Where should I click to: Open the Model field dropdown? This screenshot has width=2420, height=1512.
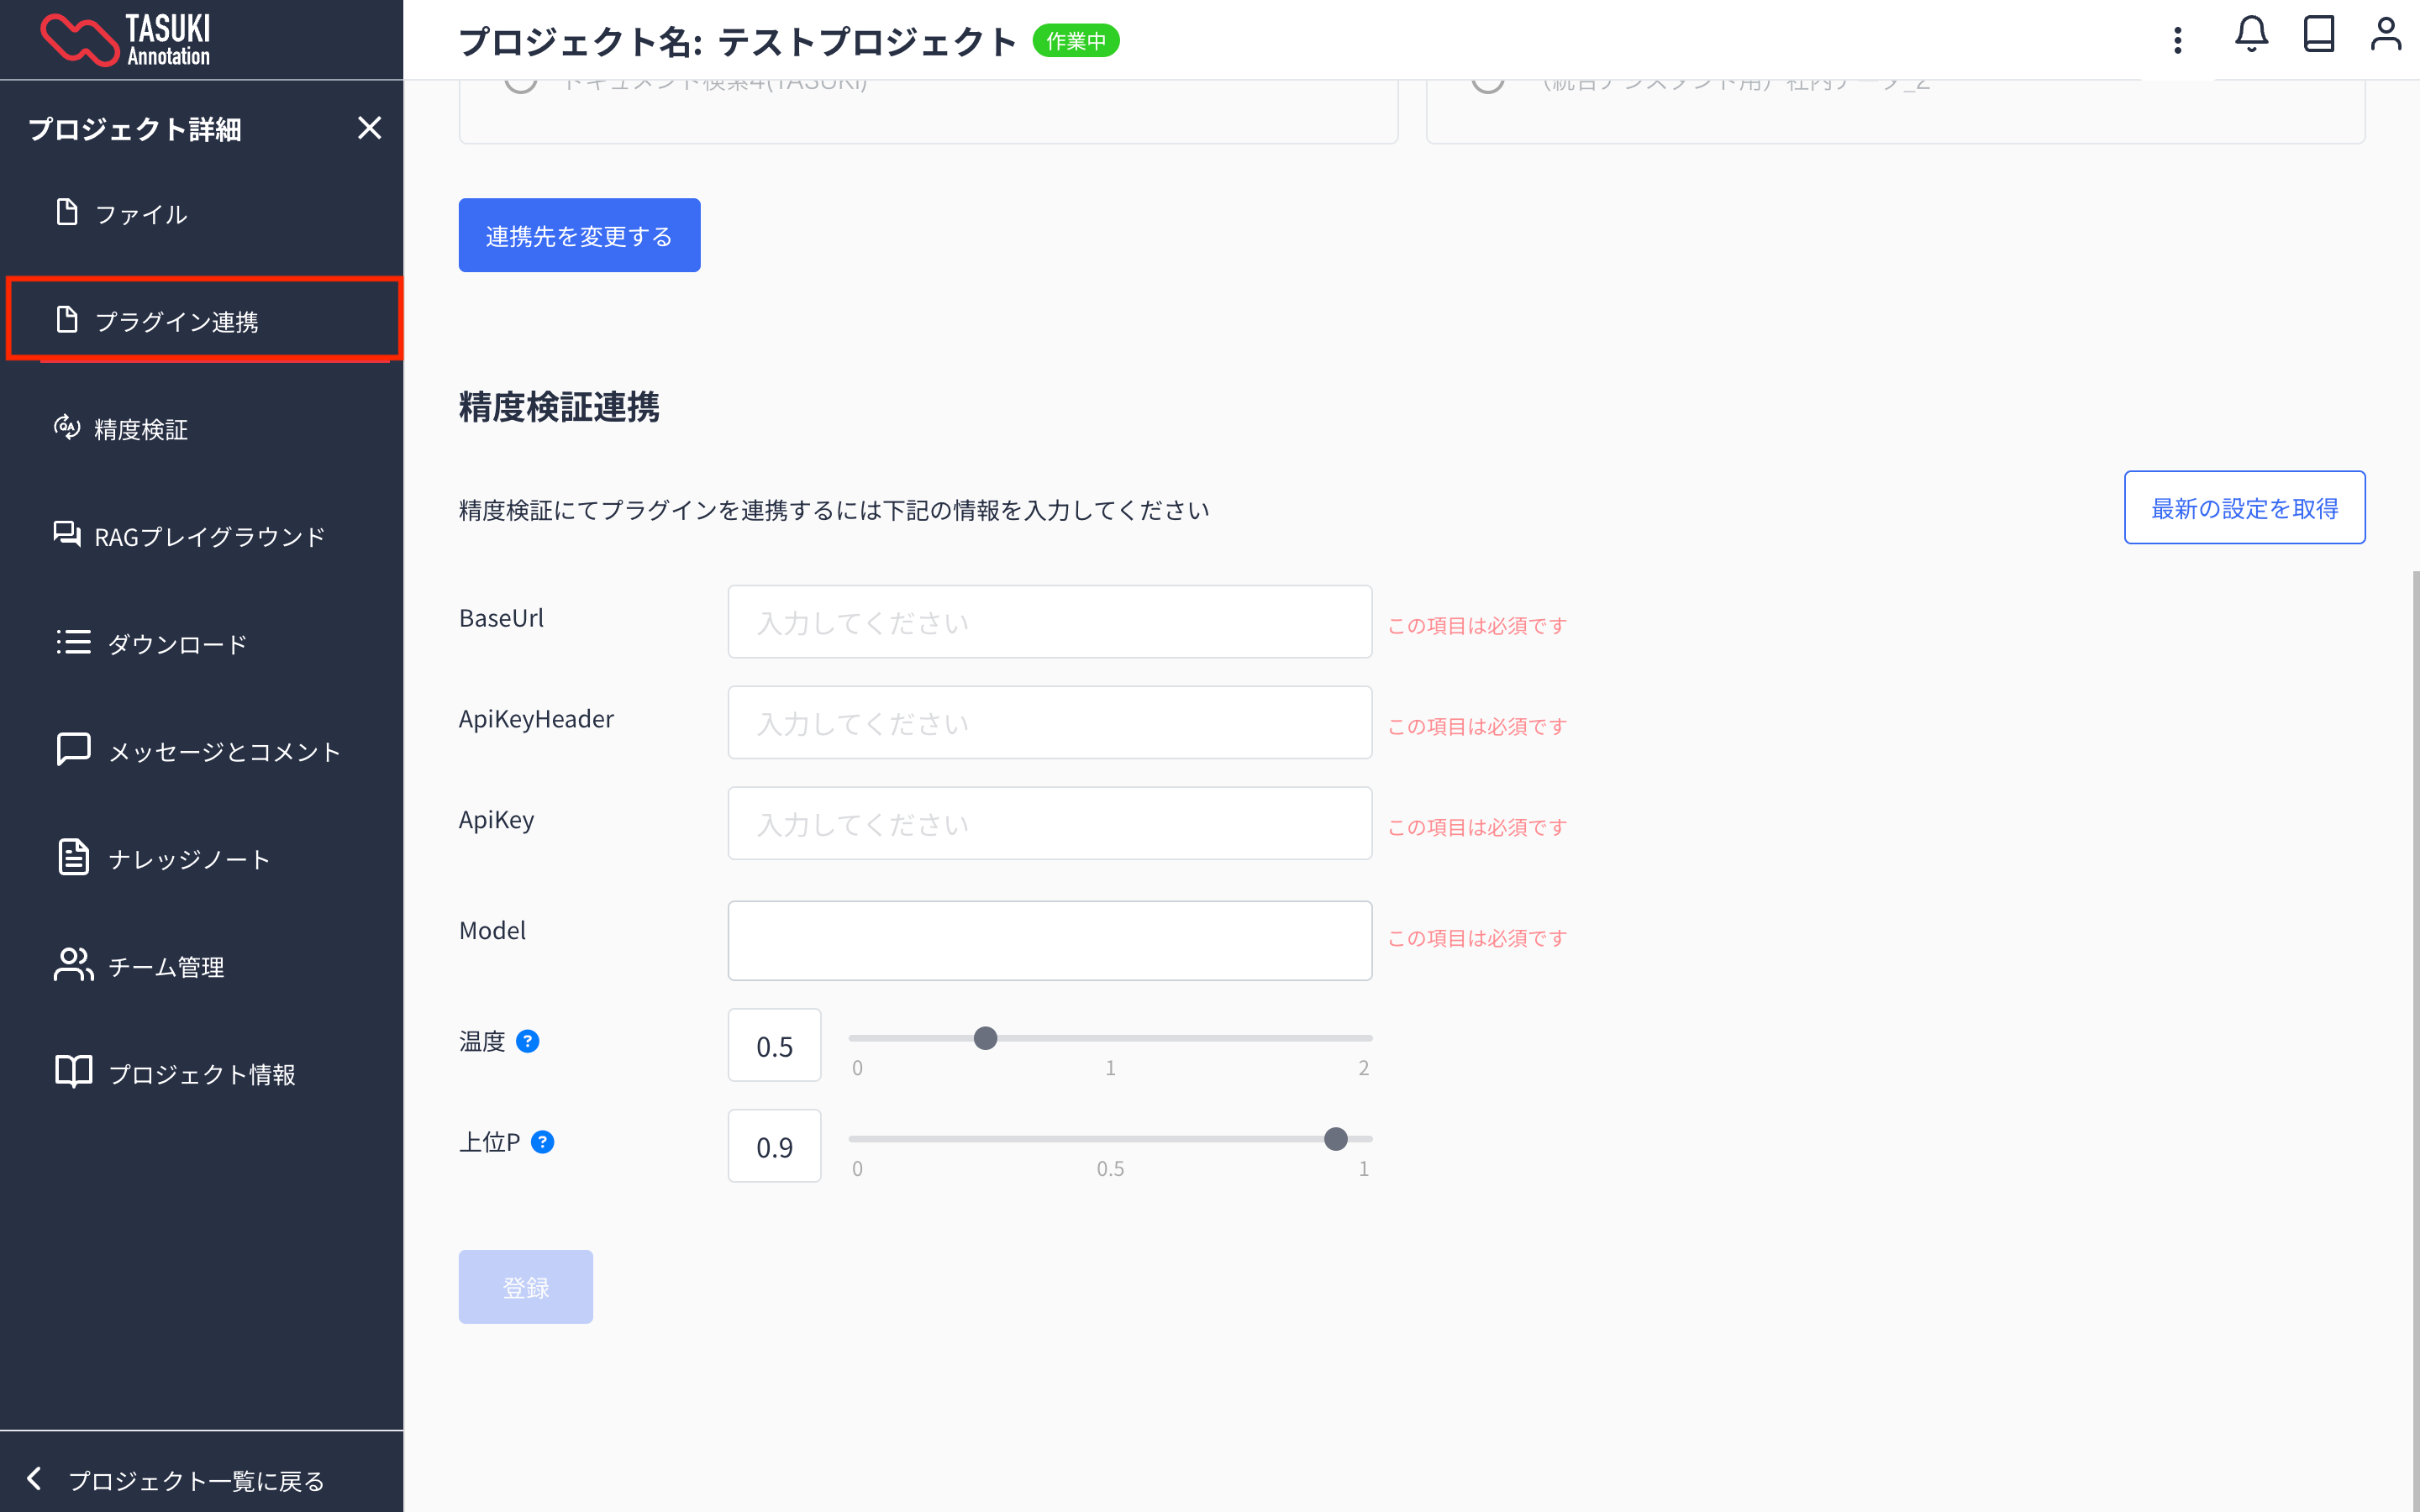point(1049,940)
